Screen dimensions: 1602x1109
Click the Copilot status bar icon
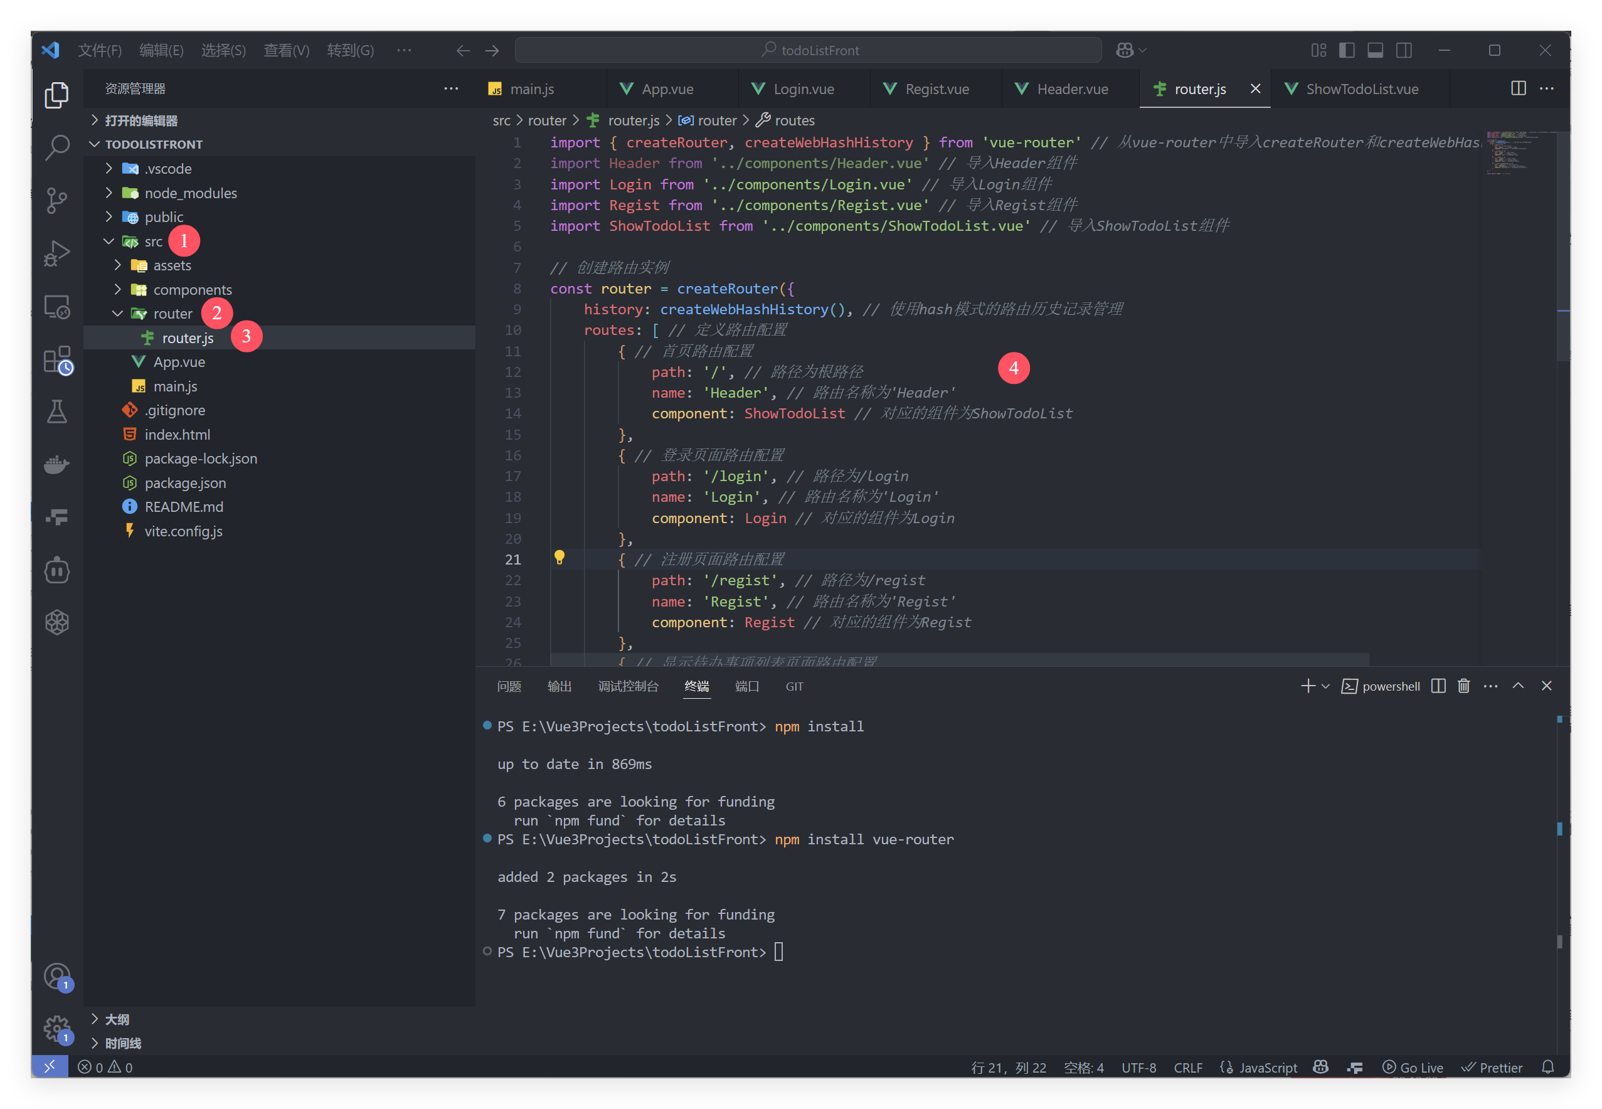pos(1320,1068)
